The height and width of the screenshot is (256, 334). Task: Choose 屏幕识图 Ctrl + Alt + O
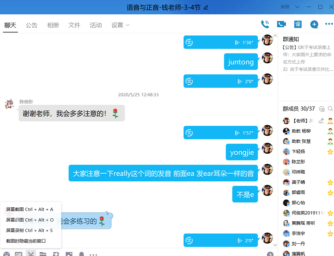click(30, 220)
